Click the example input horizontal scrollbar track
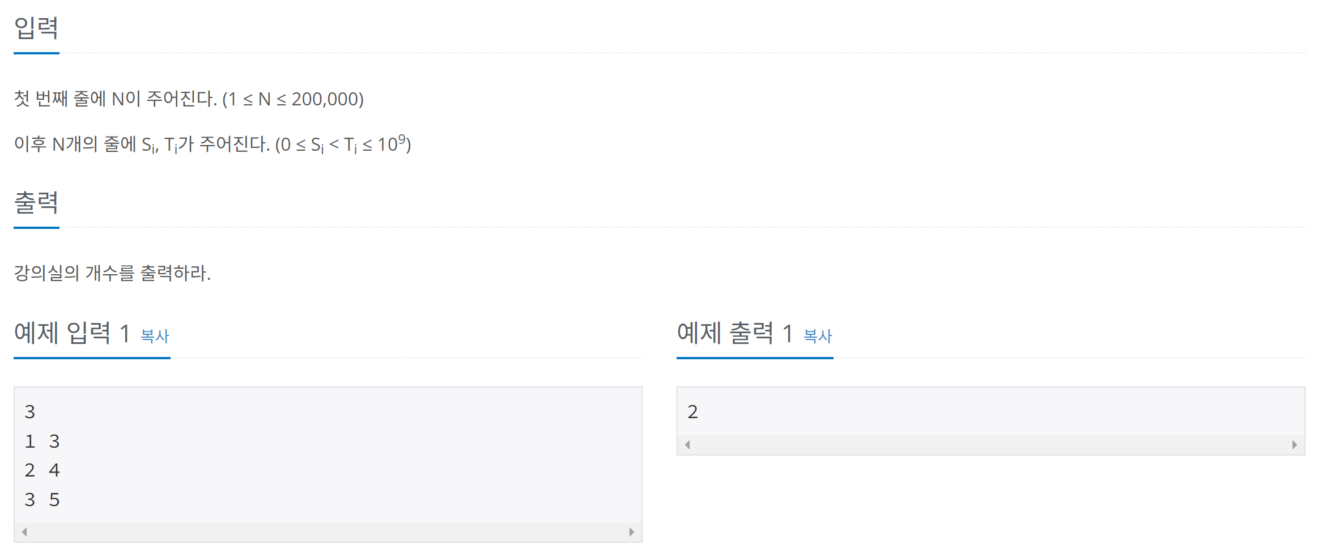 (x=328, y=532)
